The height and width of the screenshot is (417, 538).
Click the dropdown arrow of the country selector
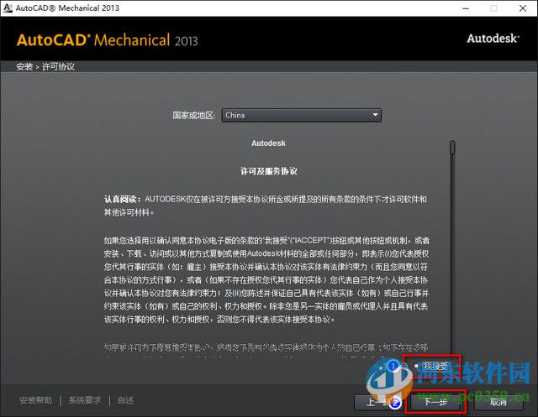pyautogui.click(x=375, y=115)
